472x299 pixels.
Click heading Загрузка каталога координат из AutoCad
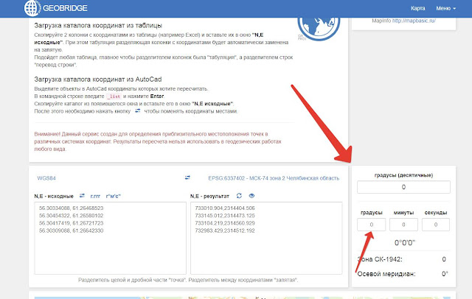pos(98,80)
